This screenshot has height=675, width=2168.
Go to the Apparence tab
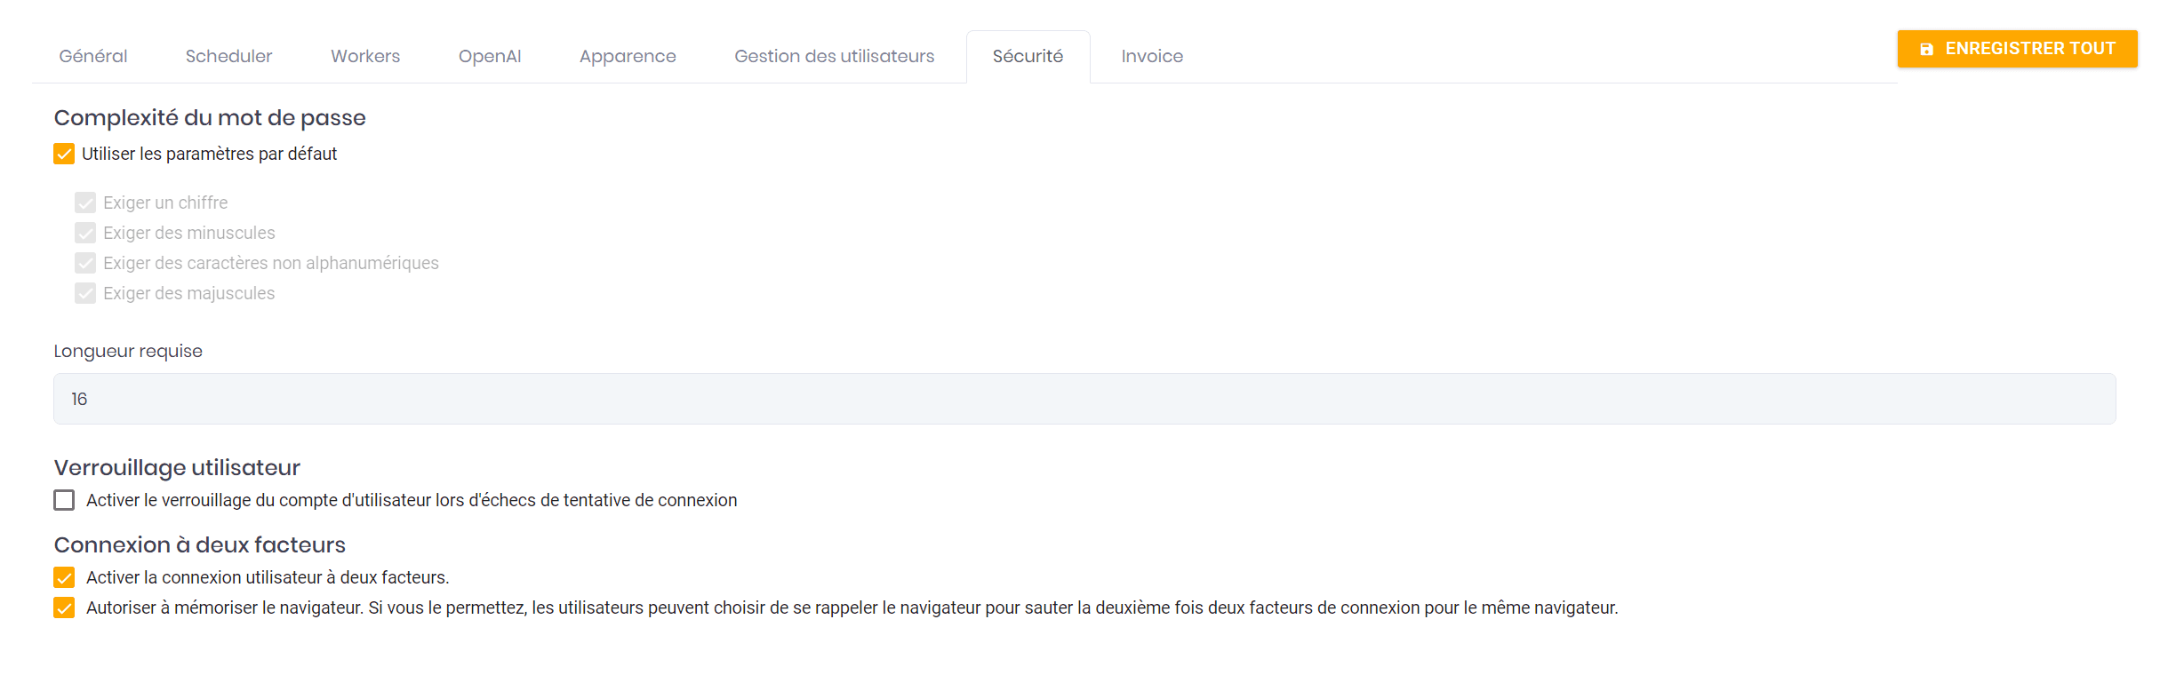coord(628,56)
